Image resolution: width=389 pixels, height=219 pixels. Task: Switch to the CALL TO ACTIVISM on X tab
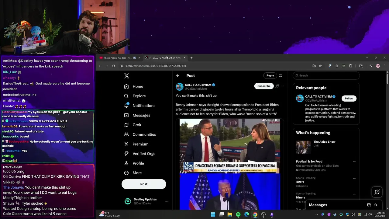click(x=165, y=58)
